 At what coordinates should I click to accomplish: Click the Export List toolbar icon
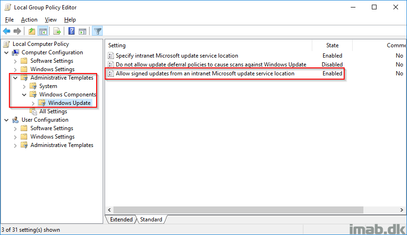tap(57, 31)
